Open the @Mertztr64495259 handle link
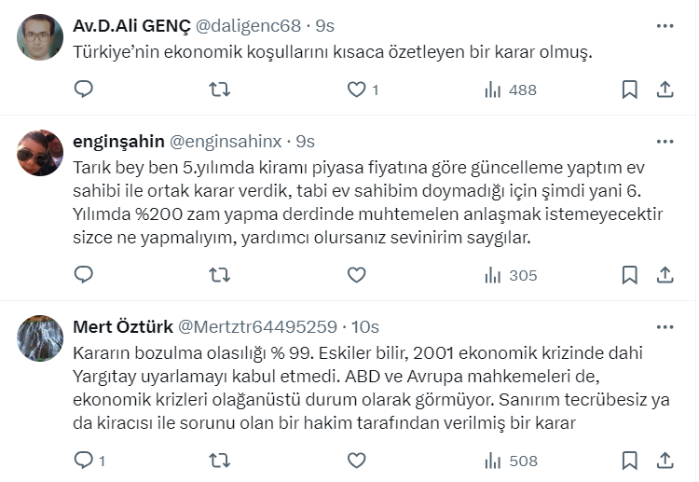This screenshot has width=699, height=482. coord(257,327)
